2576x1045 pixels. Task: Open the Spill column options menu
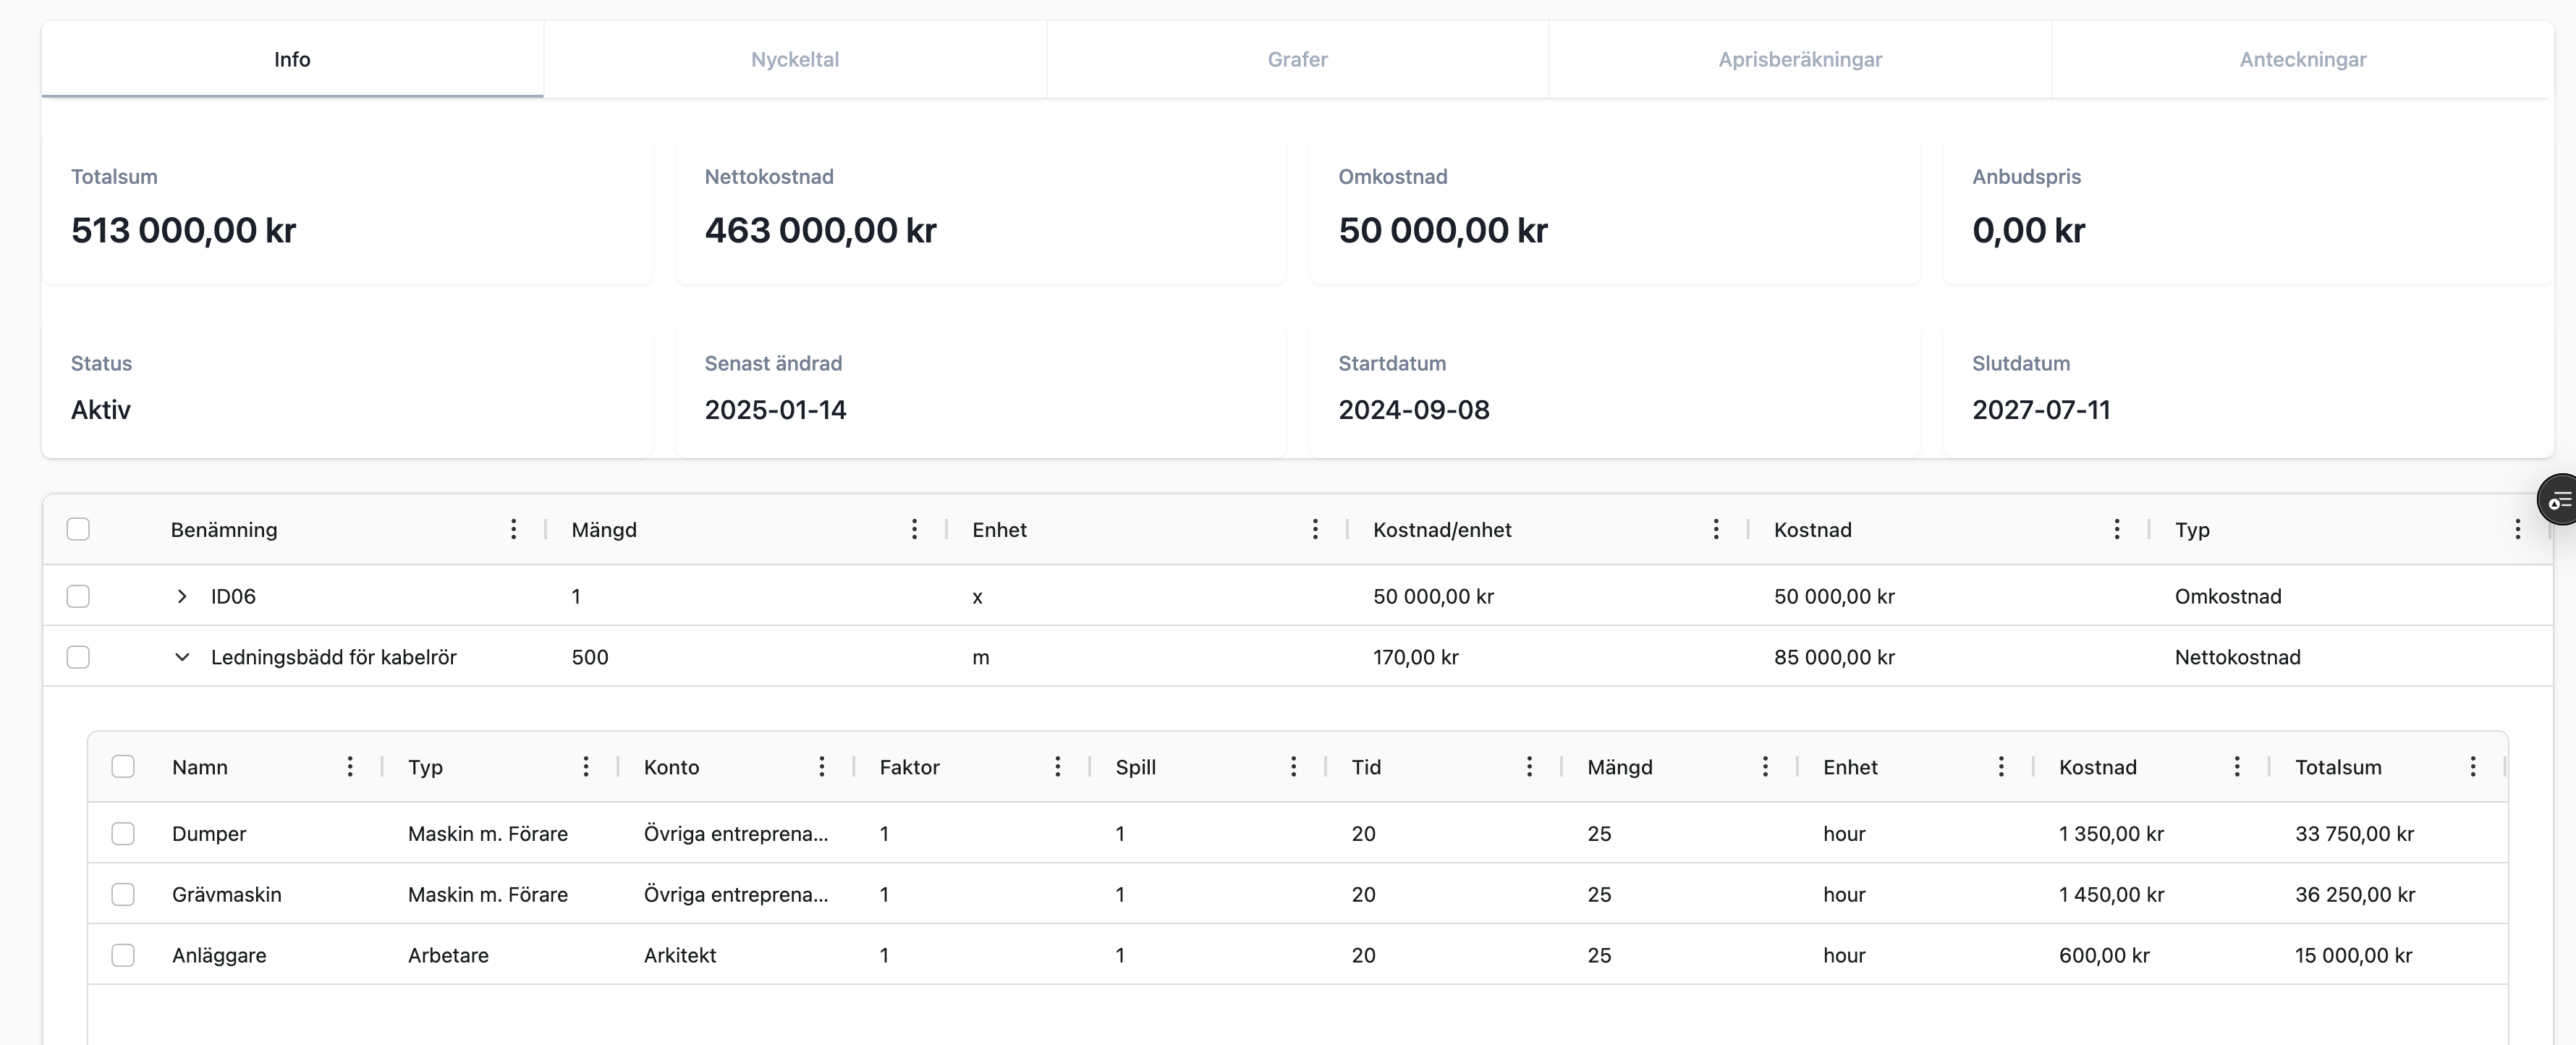click(1293, 766)
